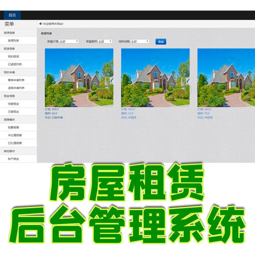Open 已退租列表 menu item
Viewport: 255px width, 255px height.
(x=18, y=64)
